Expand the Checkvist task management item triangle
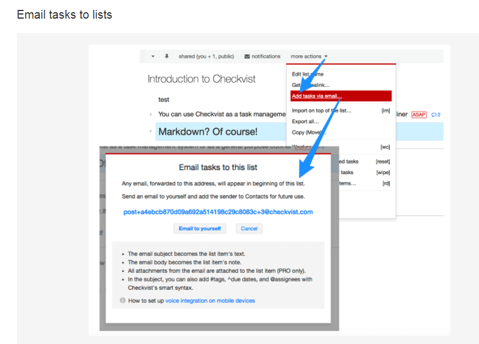 point(150,114)
